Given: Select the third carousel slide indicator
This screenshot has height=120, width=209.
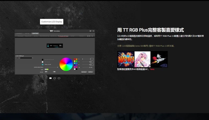Looking at the screenshot, I should tap(59, 78).
